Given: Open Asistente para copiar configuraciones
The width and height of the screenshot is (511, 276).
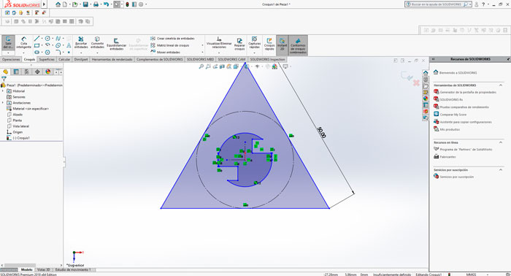Looking at the screenshot, I should tap(462, 122).
